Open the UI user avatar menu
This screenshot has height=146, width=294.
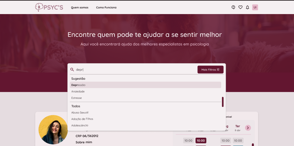[x=255, y=7]
